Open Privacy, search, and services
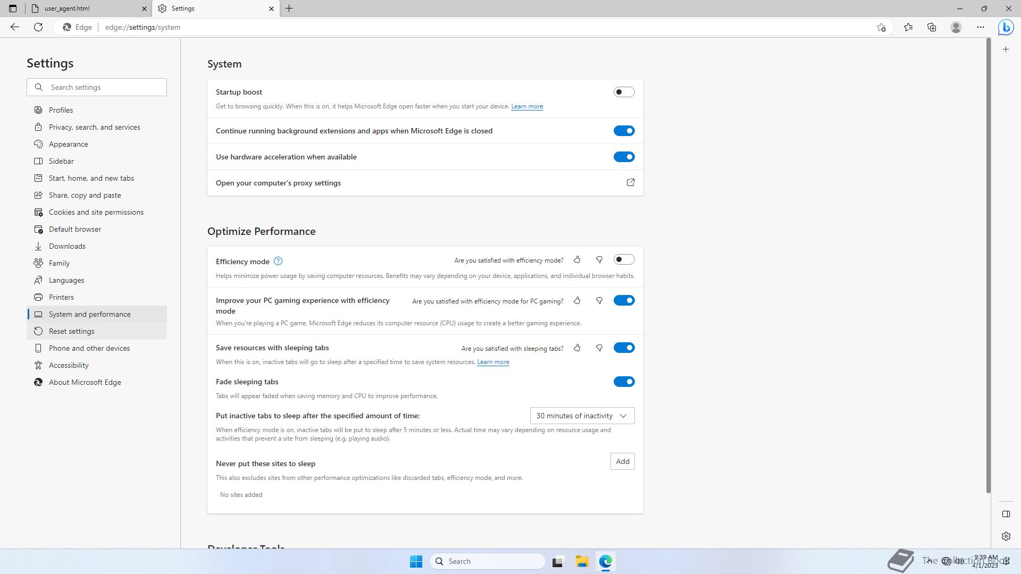The width and height of the screenshot is (1021, 574). 97,127
